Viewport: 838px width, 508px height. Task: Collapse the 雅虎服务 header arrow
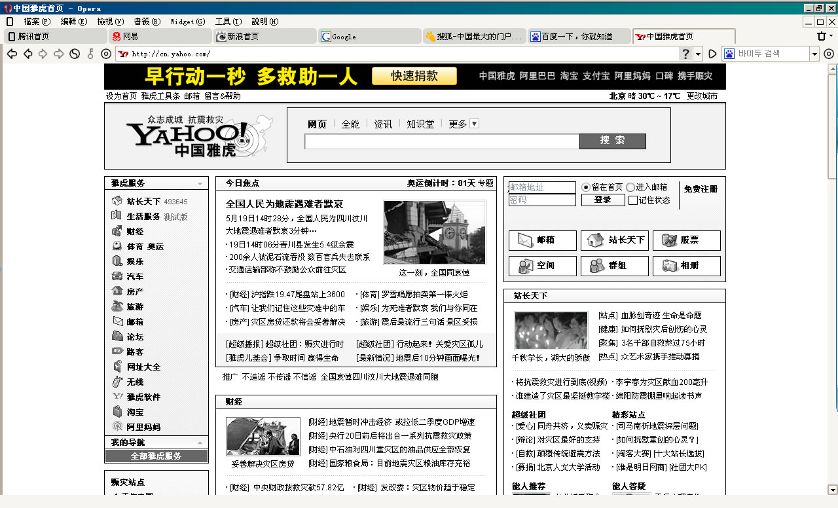click(x=200, y=183)
